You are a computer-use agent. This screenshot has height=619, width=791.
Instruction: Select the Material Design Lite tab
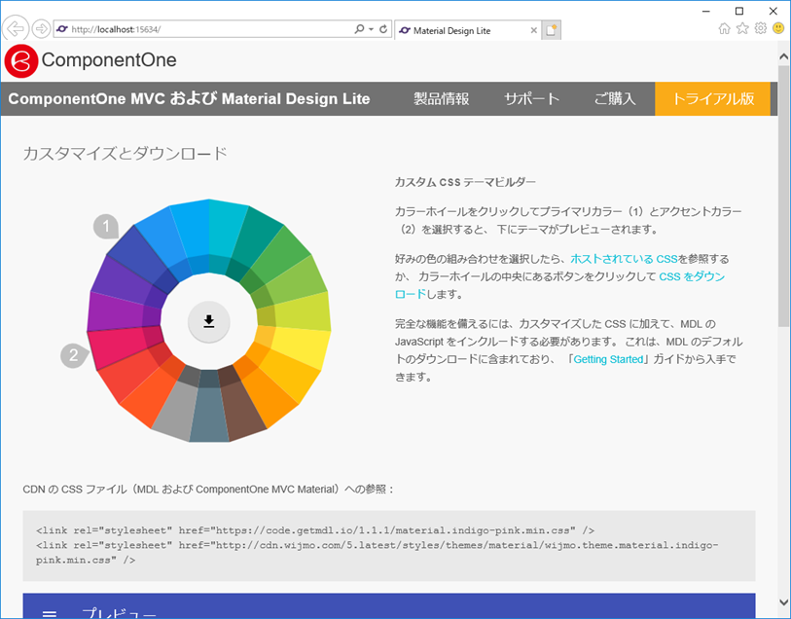coord(467,30)
